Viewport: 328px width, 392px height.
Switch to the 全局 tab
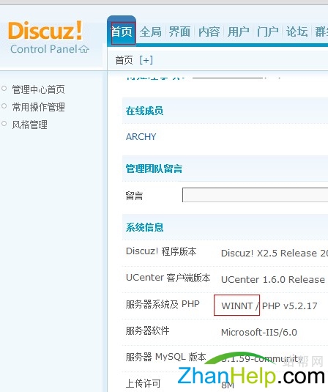tap(150, 32)
